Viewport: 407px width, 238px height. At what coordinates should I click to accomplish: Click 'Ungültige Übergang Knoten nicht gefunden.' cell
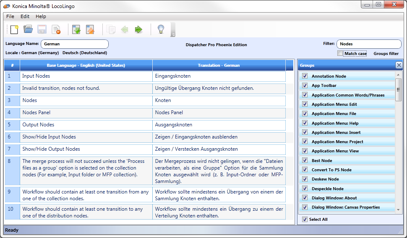[219, 88]
